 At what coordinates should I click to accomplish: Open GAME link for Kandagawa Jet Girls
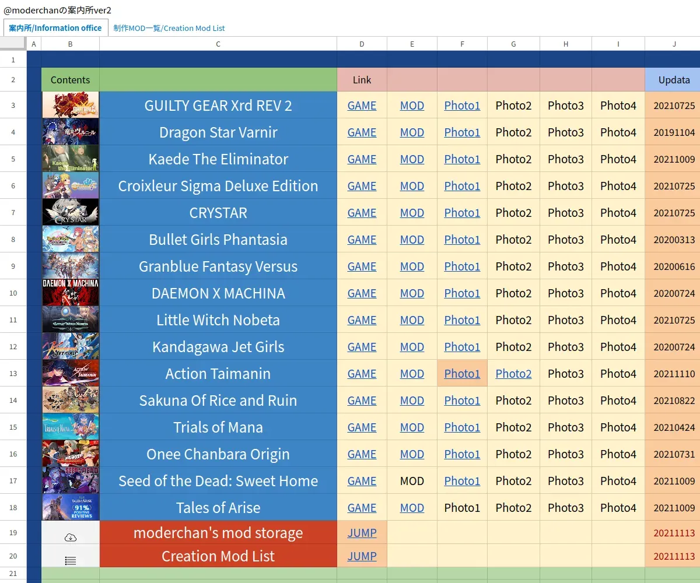(x=362, y=347)
